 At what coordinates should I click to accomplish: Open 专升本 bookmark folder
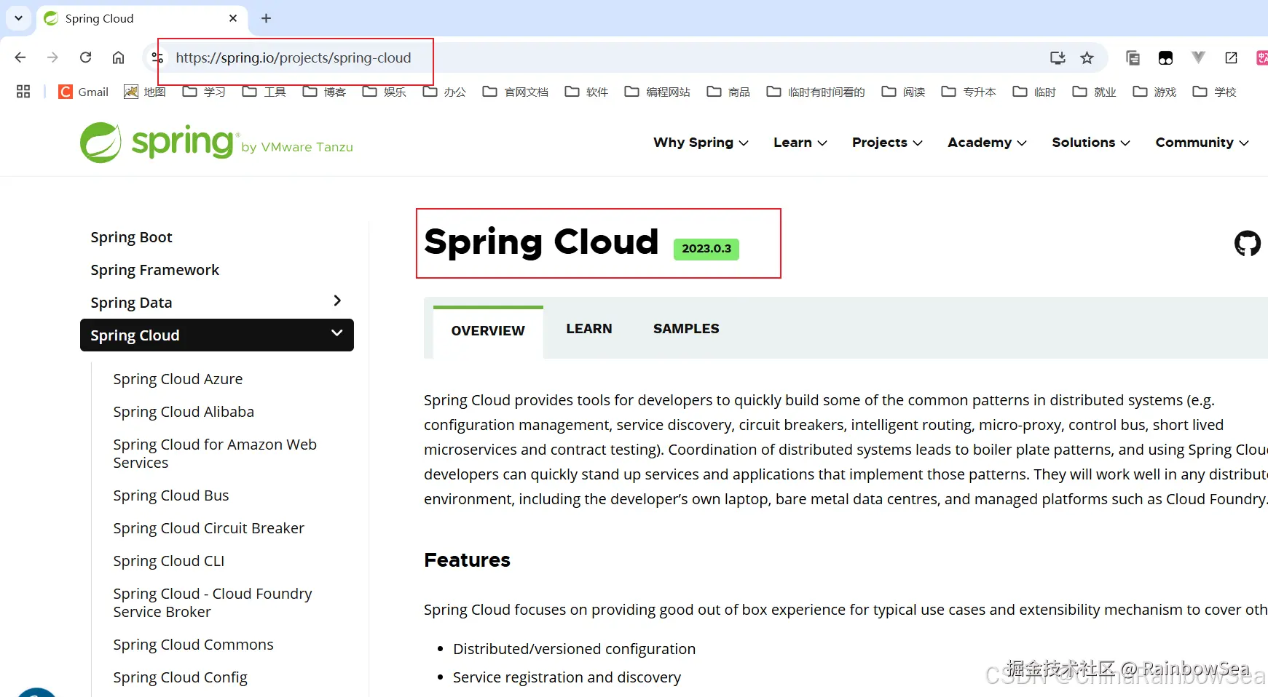(x=969, y=92)
